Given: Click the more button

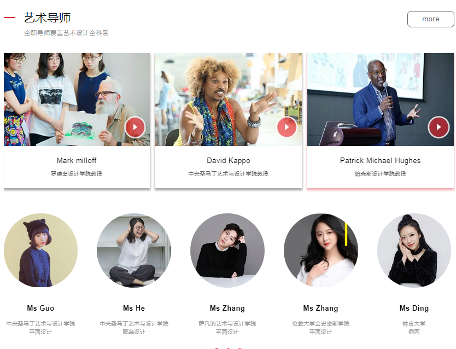Looking at the screenshot, I should (x=431, y=19).
